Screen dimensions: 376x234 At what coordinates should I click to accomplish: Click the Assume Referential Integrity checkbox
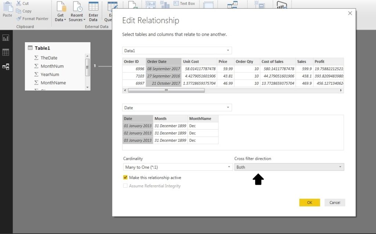126,186
